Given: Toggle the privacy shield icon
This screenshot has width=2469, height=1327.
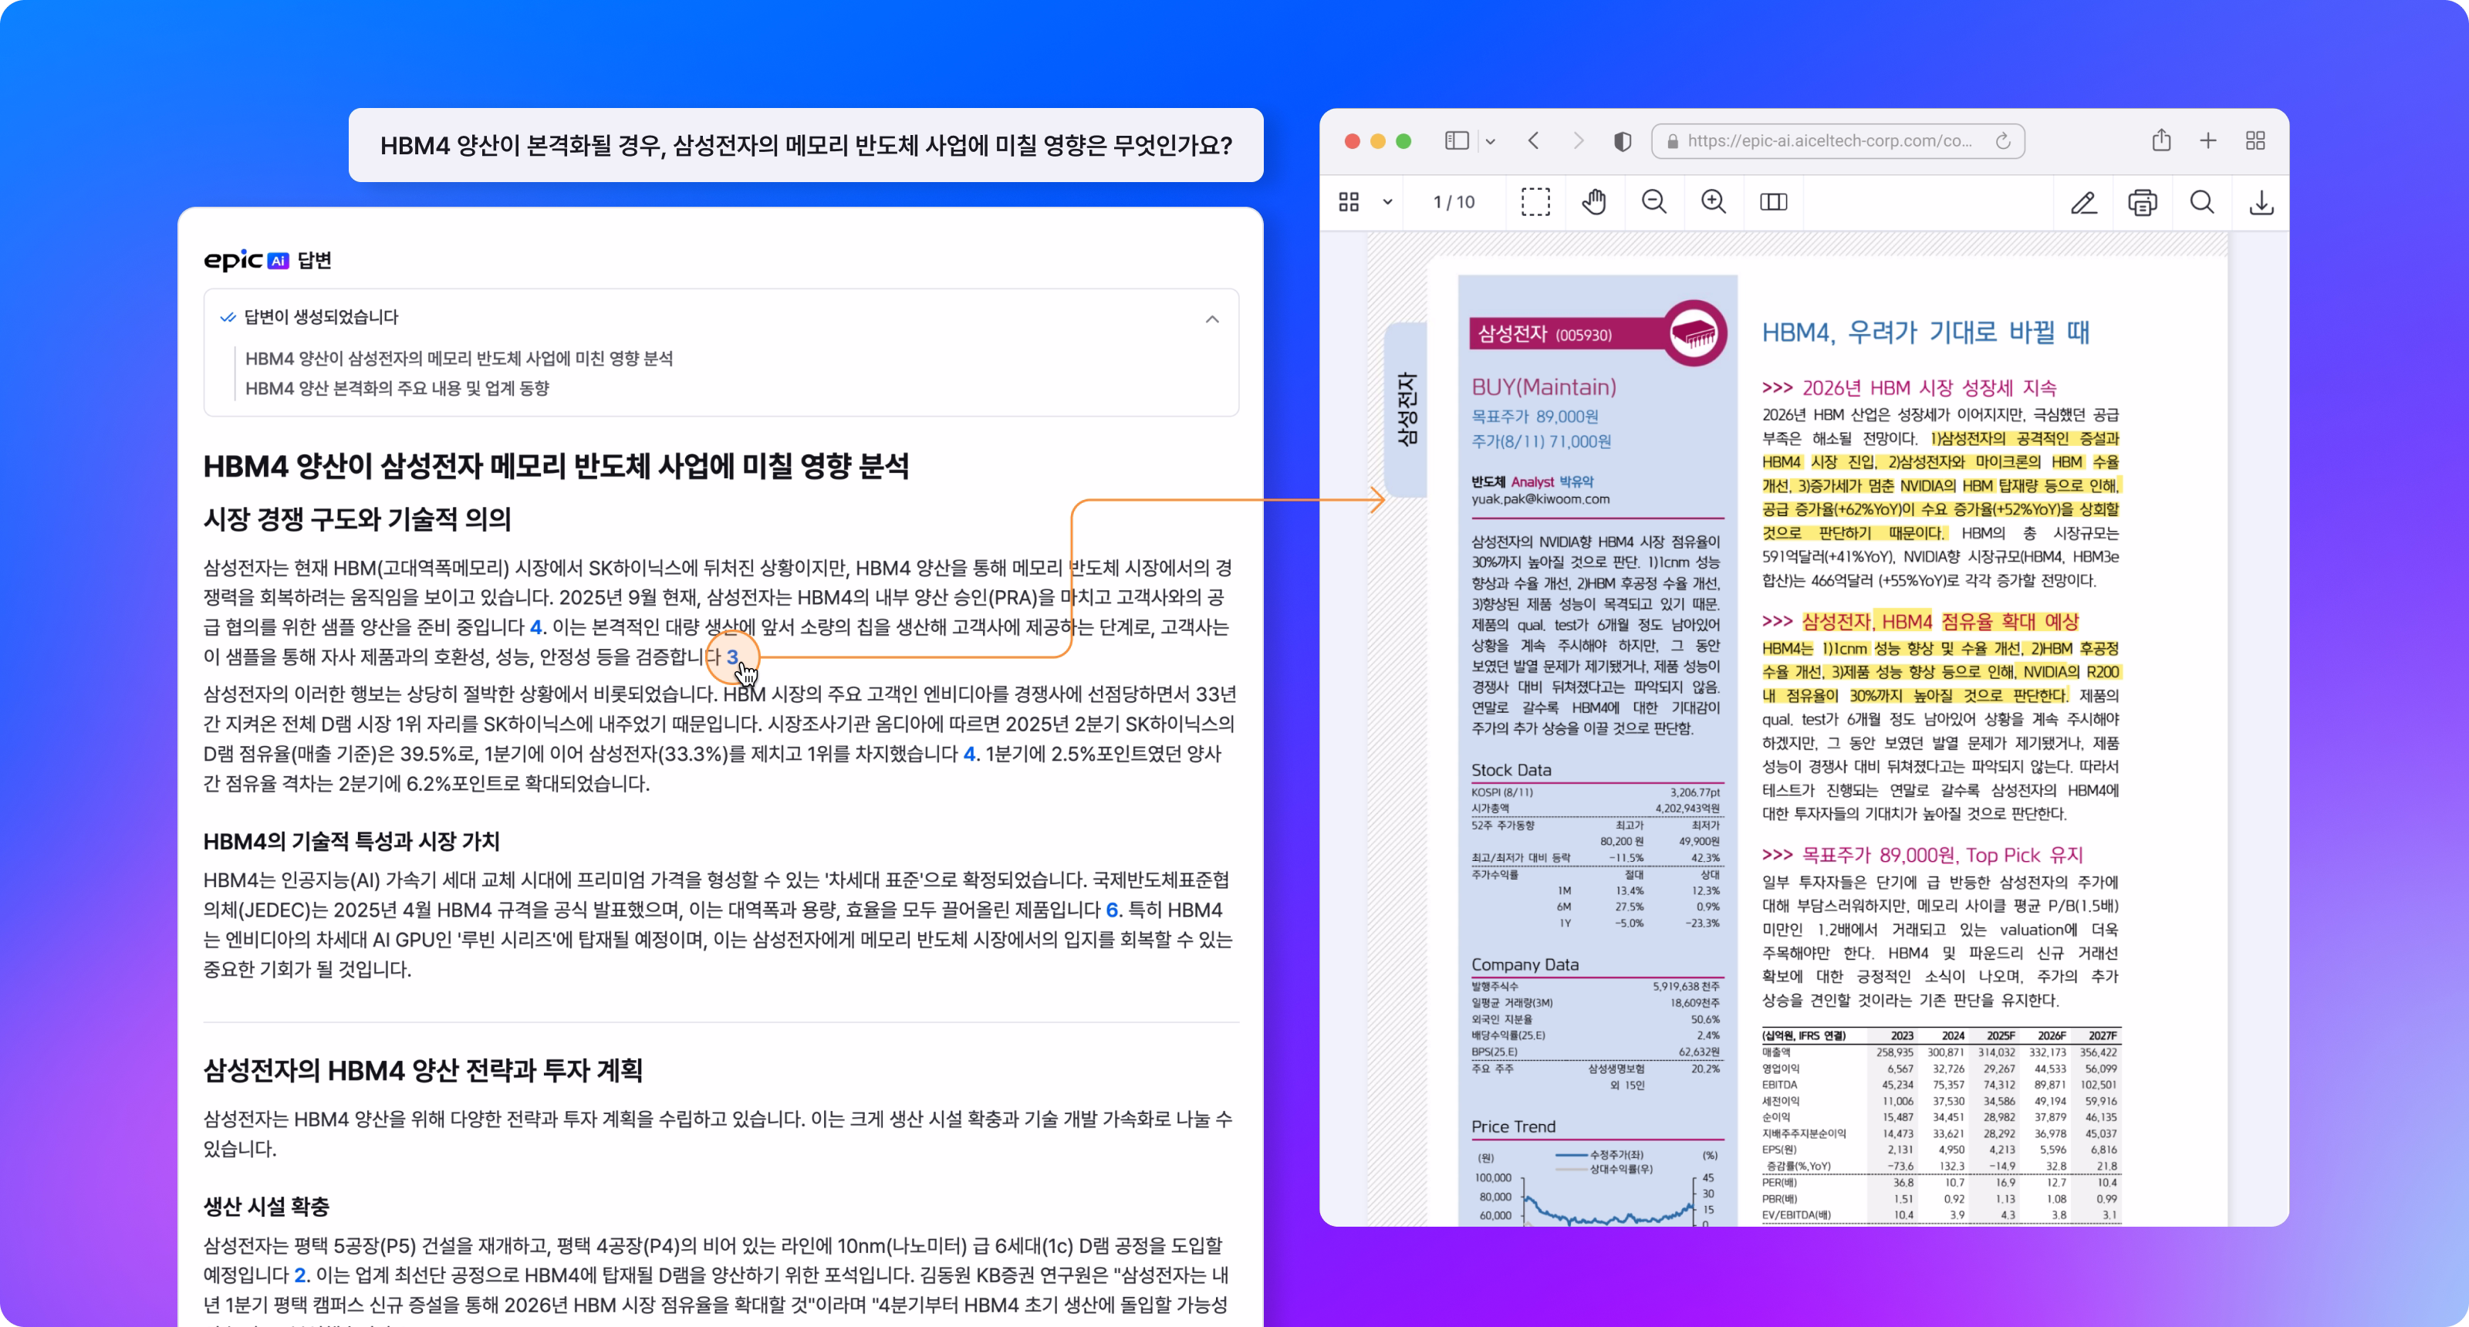Looking at the screenshot, I should tap(1622, 141).
